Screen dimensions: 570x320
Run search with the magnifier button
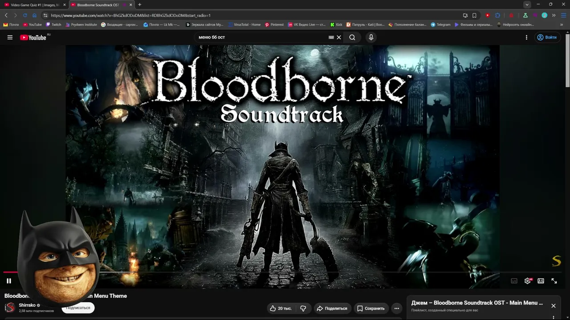tap(352, 37)
